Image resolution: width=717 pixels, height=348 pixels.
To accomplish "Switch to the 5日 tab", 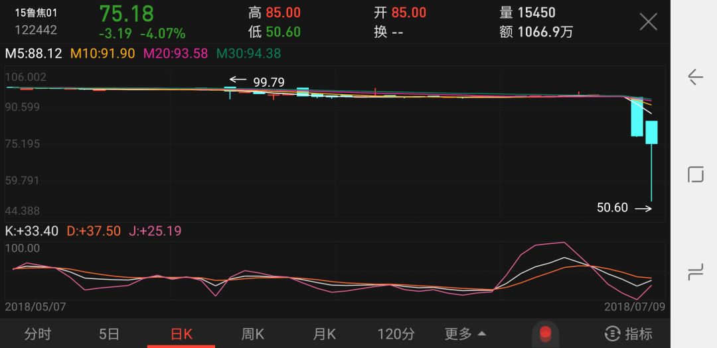I will (x=109, y=334).
